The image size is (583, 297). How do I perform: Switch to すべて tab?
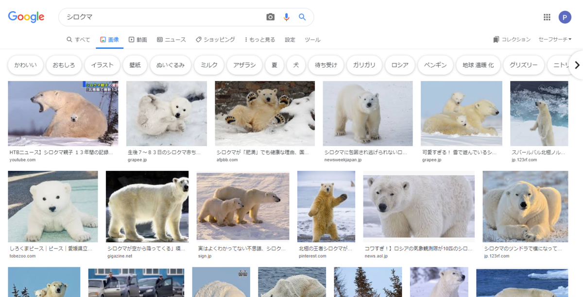point(79,39)
